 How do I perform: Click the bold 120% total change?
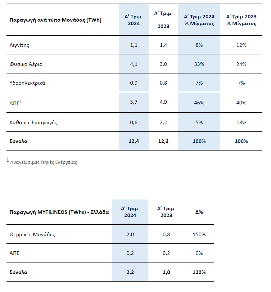[x=199, y=272]
